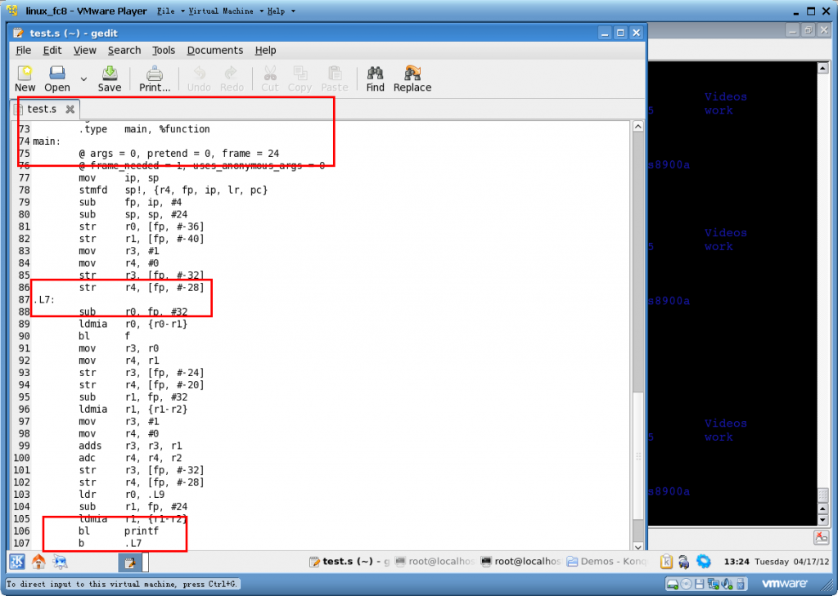This screenshot has height=596, width=838.
Task: Click the Open file toolbar icon
Action: 57,78
